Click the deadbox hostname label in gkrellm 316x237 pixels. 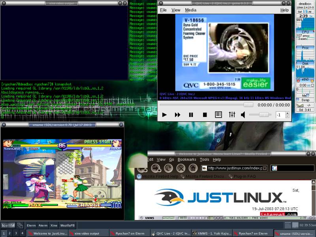coord(305,4)
